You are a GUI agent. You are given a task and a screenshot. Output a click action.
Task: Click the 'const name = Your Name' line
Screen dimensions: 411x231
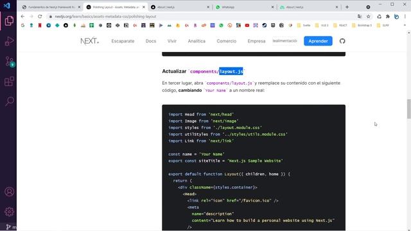click(197, 154)
